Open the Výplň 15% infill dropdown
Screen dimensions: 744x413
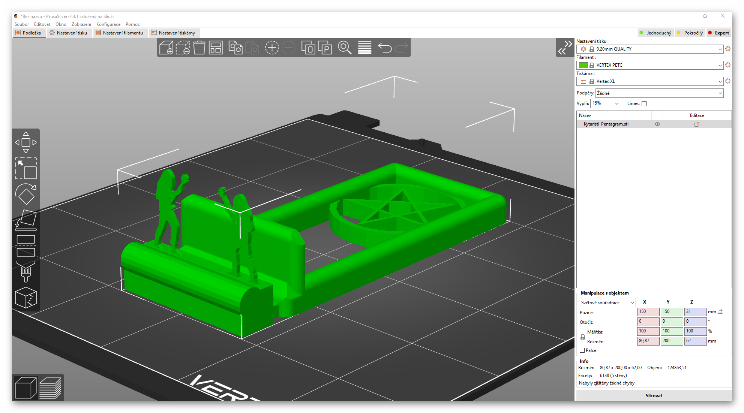click(x=605, y=103)
